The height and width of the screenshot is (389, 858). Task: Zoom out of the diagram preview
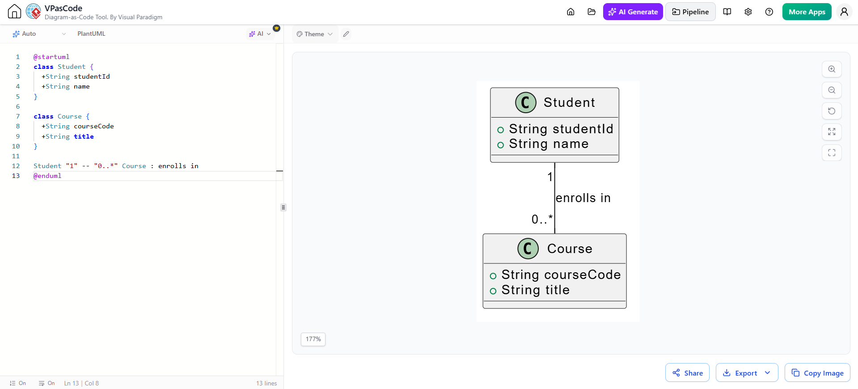832,90
